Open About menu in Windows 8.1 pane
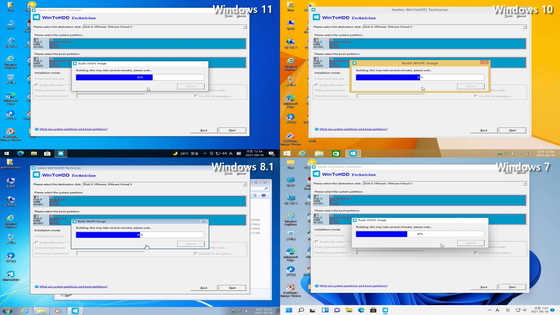The width and height of the screenshot is (560, 315). click(241, 174)
